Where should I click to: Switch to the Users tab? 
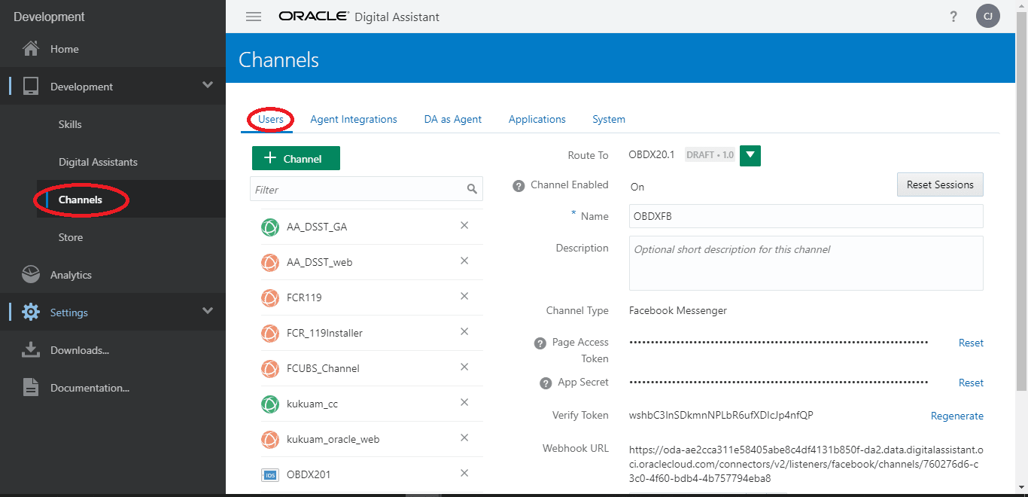pos(271,119)
